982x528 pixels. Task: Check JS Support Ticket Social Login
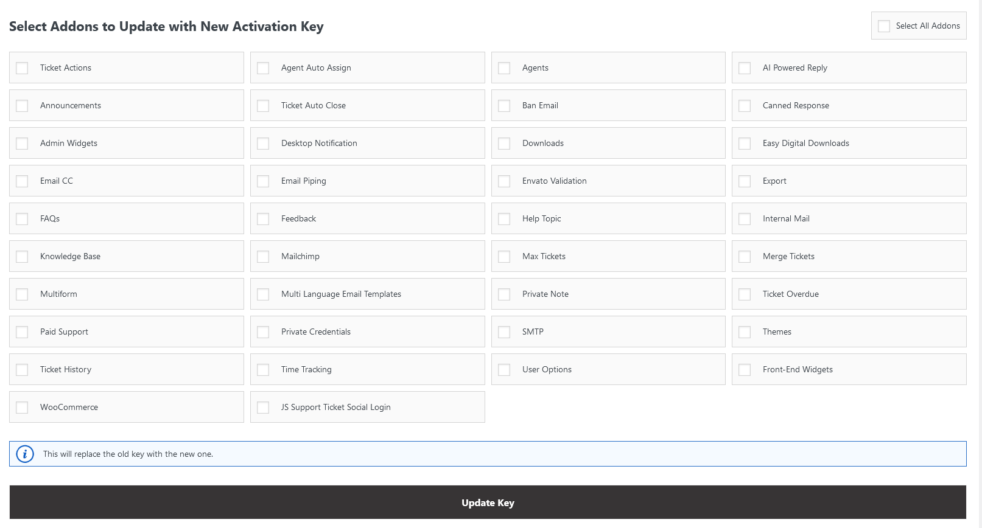click(x=263, y=408)
